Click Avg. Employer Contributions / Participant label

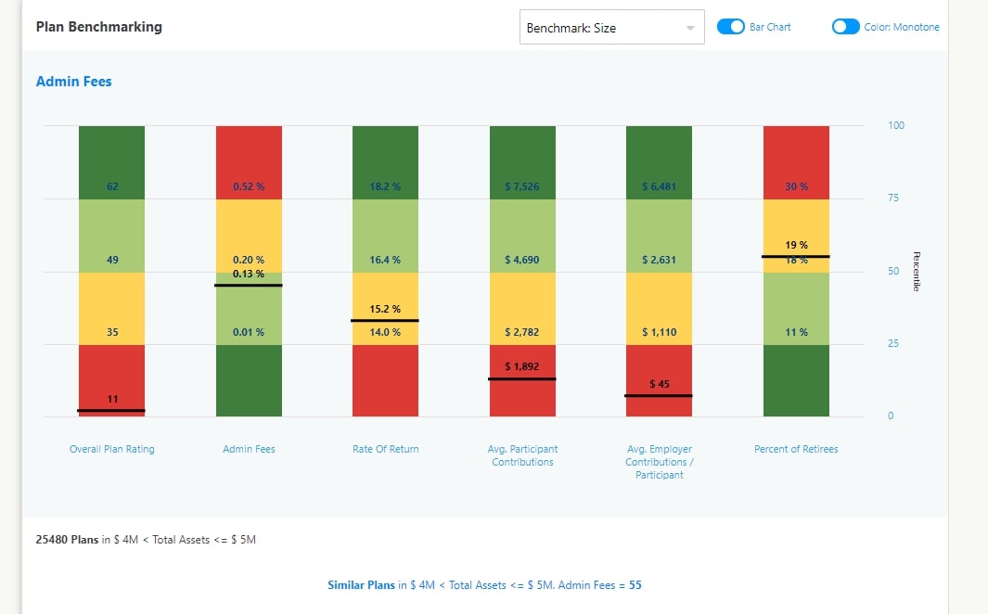[659, 462]
